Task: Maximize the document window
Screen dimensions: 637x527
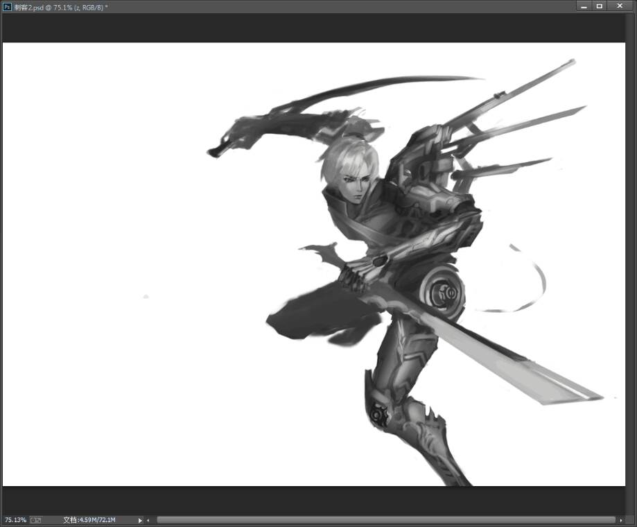Action: pyautogui.click(x=600, y=6)
